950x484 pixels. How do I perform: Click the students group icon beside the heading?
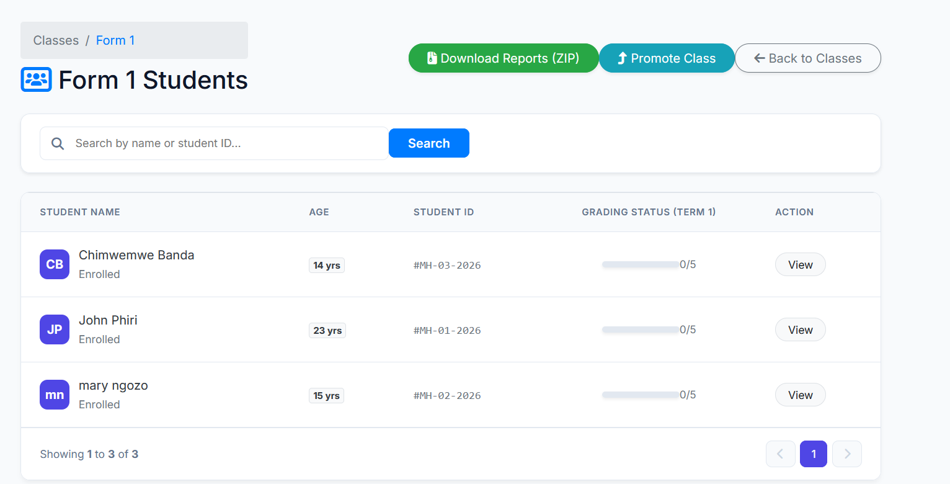pyautogui.click(x=36, y=79)
